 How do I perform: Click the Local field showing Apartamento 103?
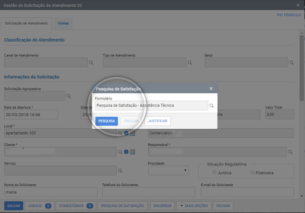click(60, 133)
